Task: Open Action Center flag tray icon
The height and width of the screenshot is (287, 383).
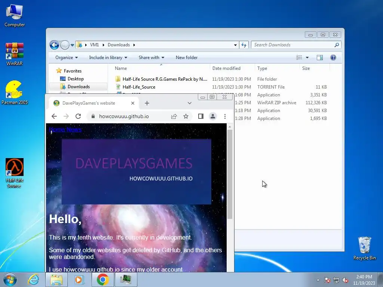Action: 327,280
